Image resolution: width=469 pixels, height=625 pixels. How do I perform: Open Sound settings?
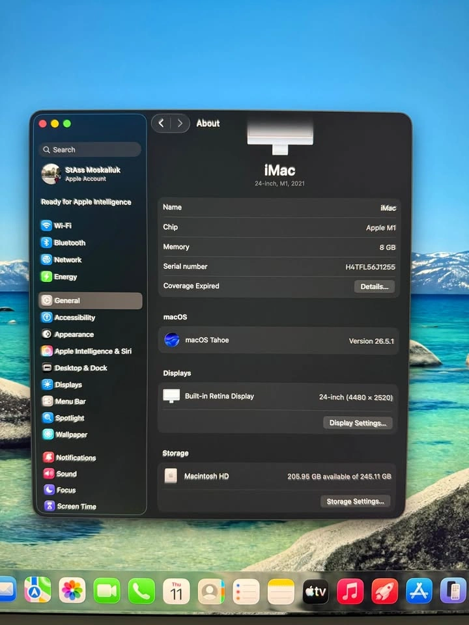tap(60, 474)
